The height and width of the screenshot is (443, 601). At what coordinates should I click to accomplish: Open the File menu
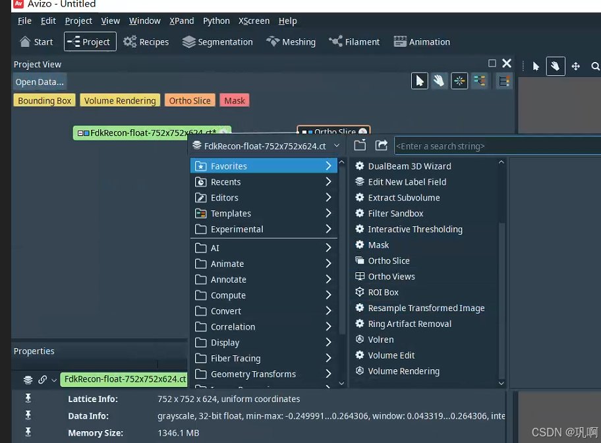24,21
